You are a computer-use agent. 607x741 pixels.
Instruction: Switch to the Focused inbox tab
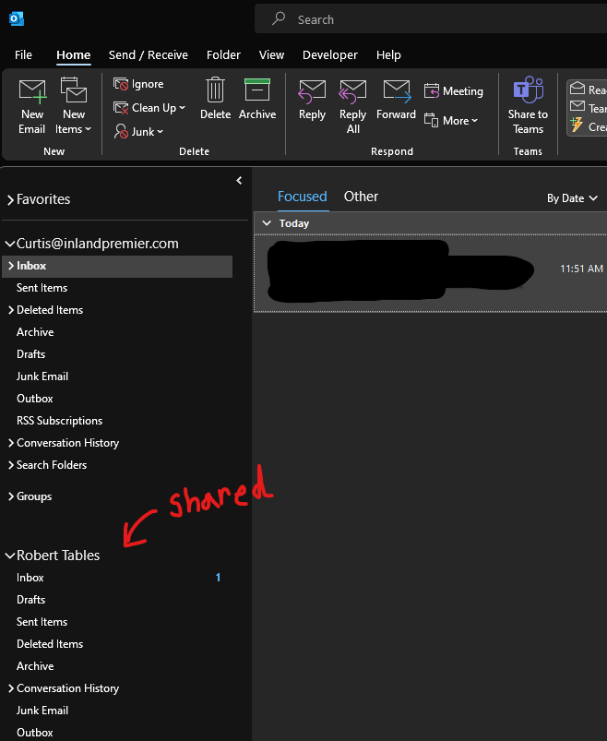pyautogui.click(x=303, y=197)
